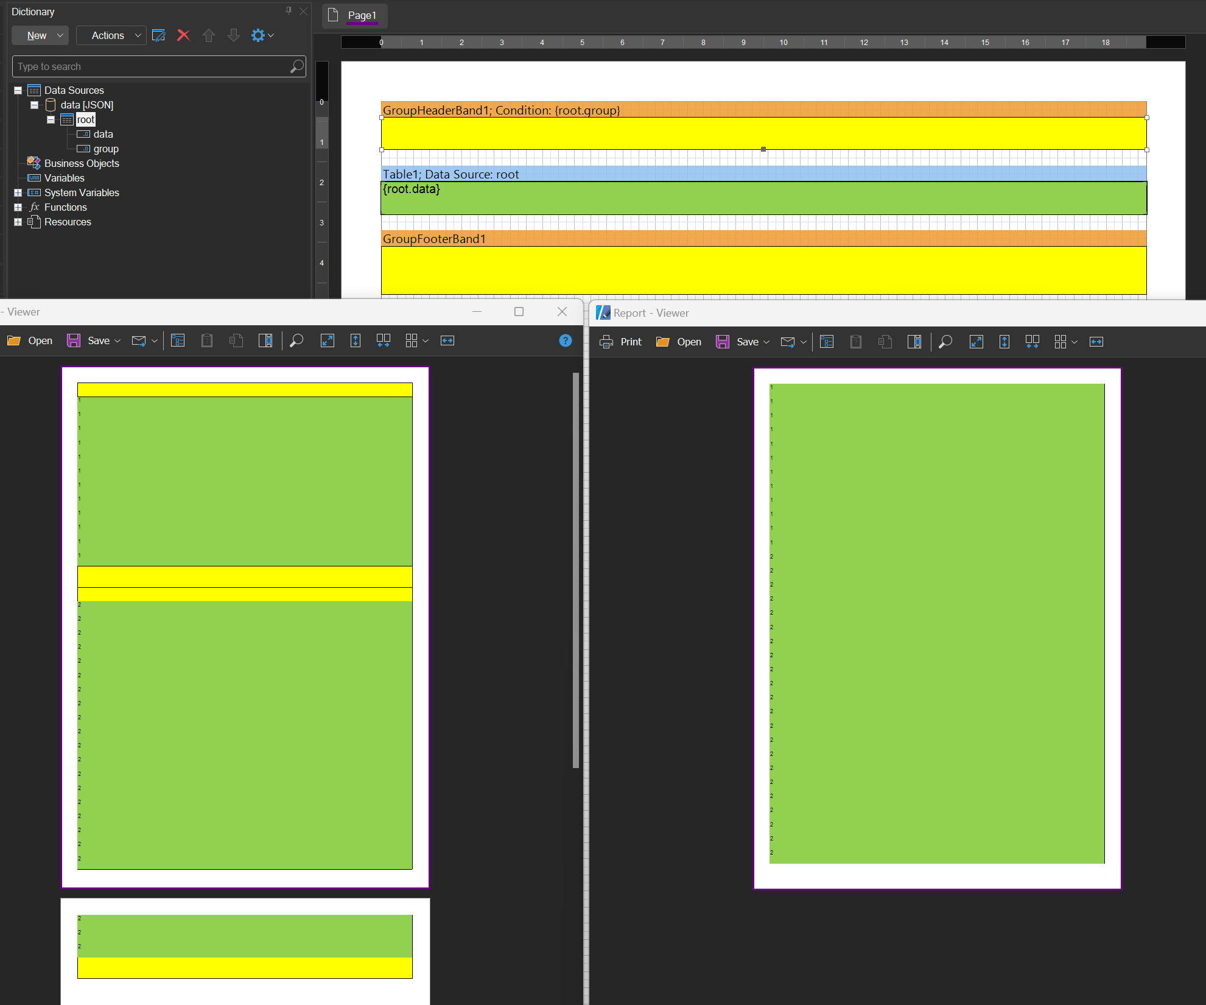This screenshot has height=1005, width=1206.
Task: Expand the System Variables node
Action: point(18,192)
